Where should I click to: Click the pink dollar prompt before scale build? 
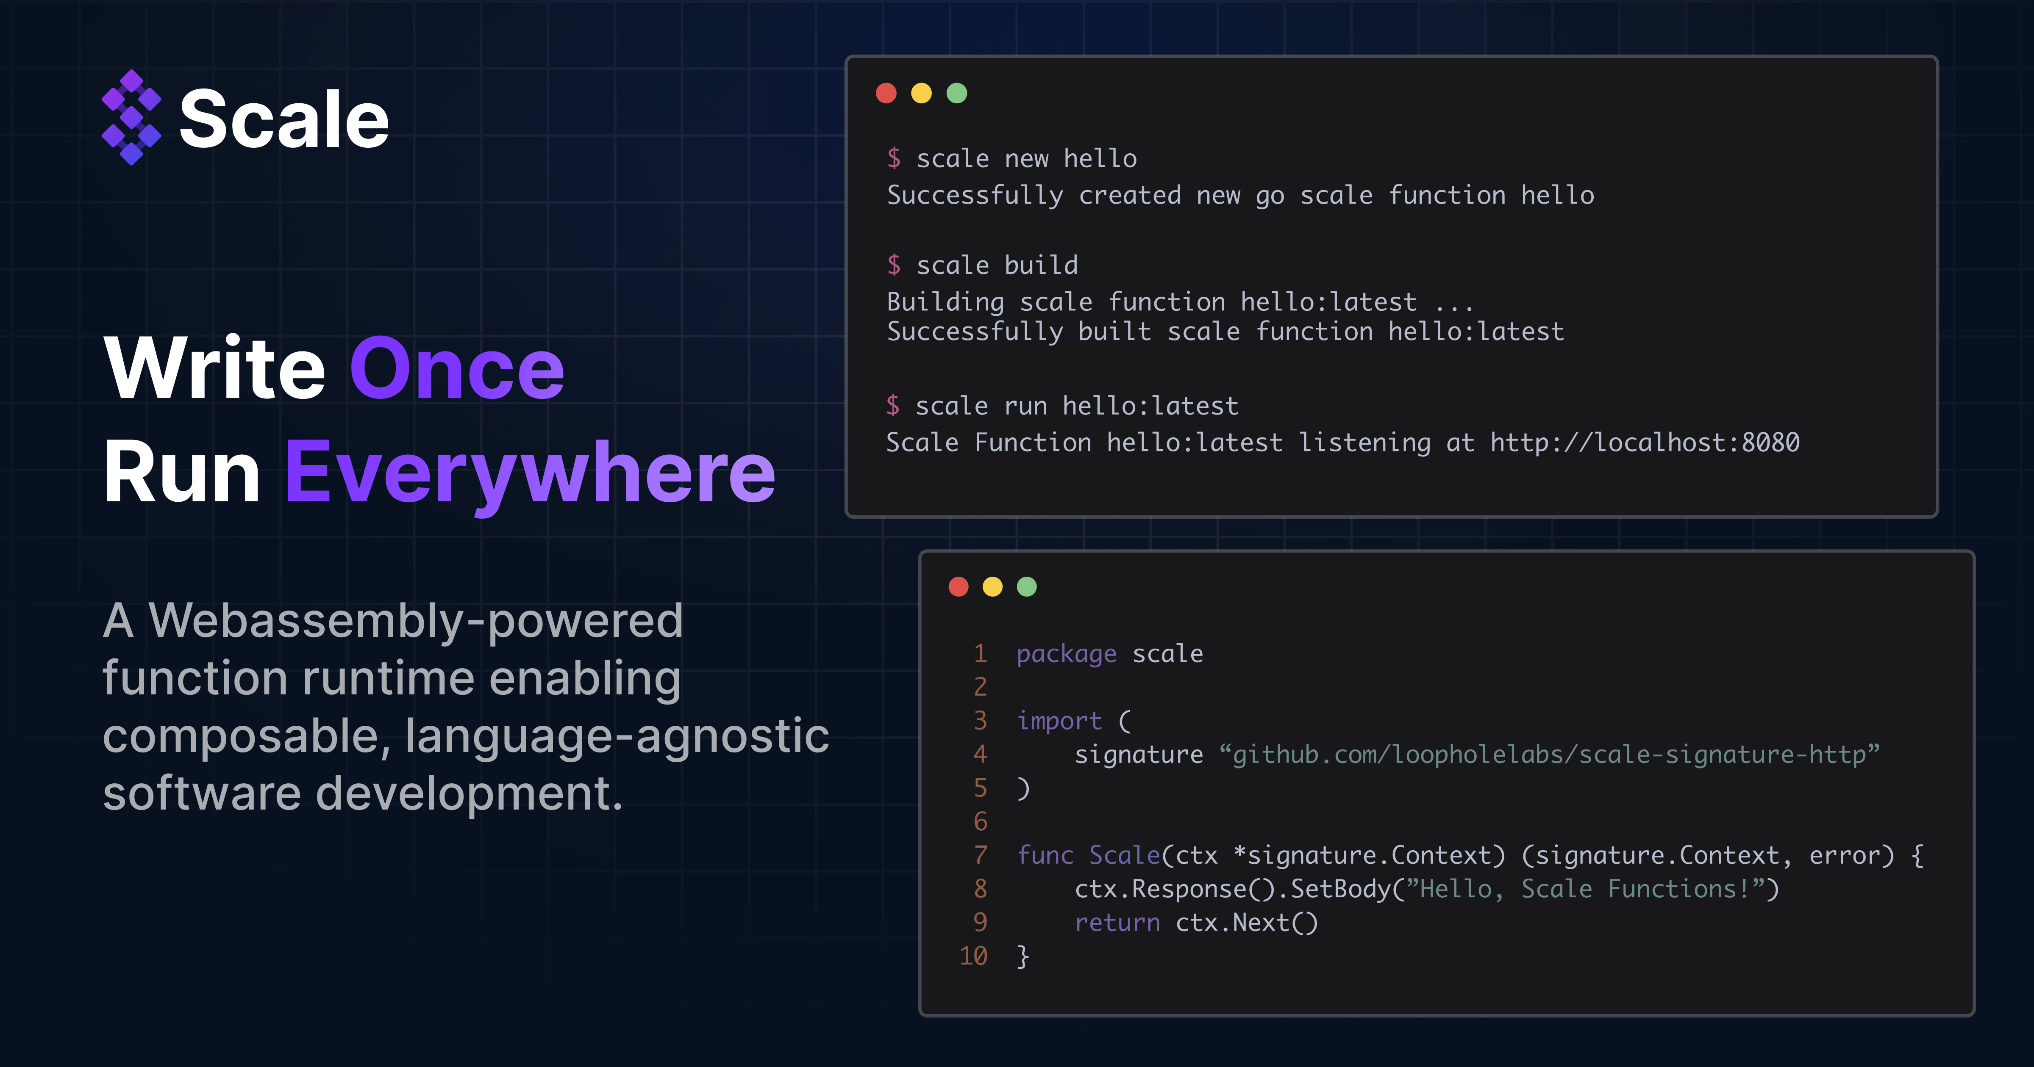895,265
